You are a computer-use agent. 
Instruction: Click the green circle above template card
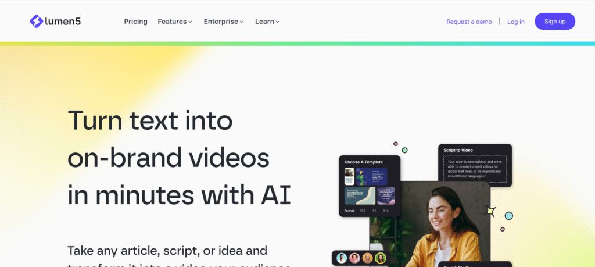click(404, 150)
